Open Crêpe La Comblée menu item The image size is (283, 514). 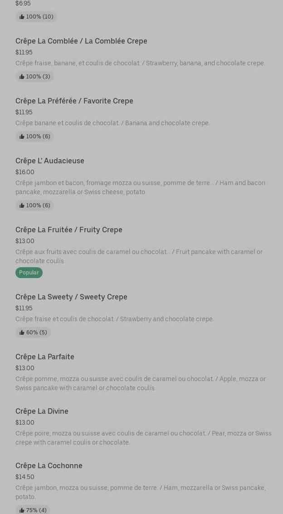[x=81, y=41]
